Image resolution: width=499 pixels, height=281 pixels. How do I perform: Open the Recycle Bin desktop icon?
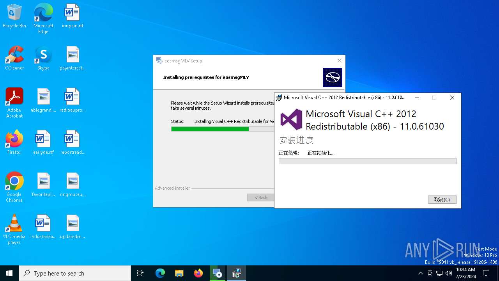[x=14, y=16]
